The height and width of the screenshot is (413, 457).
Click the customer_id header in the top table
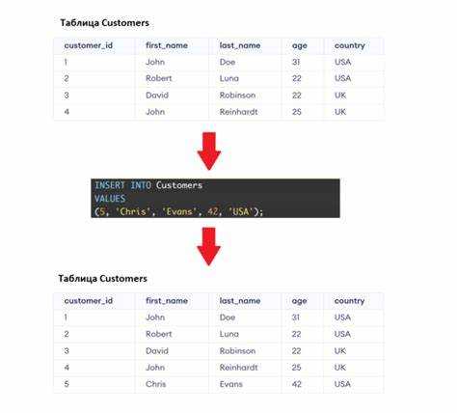click(89, 45)
